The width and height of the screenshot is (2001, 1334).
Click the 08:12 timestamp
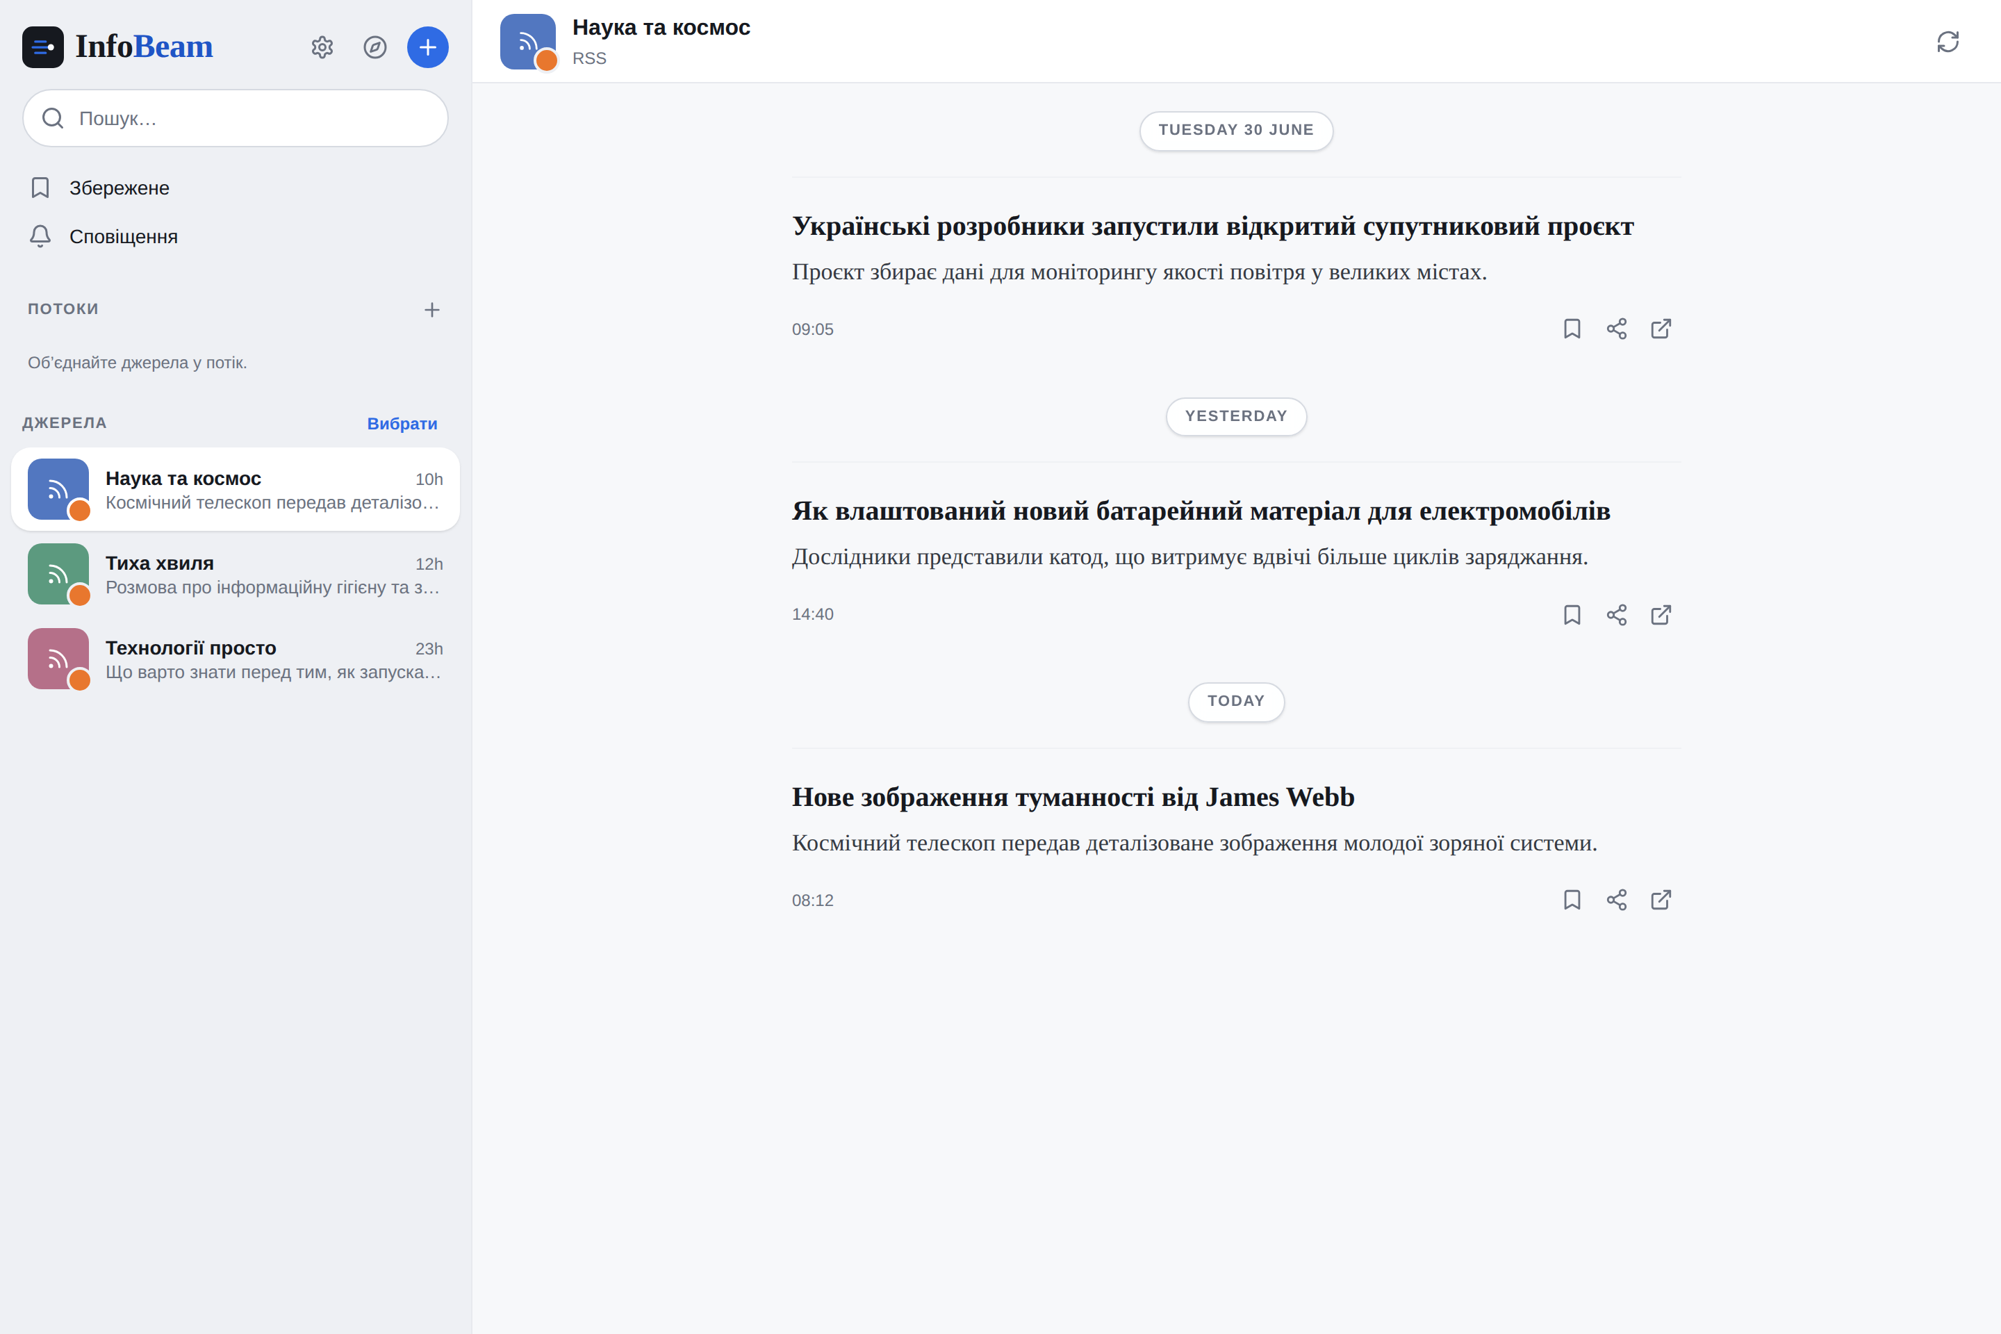click(x=812, y=900)
